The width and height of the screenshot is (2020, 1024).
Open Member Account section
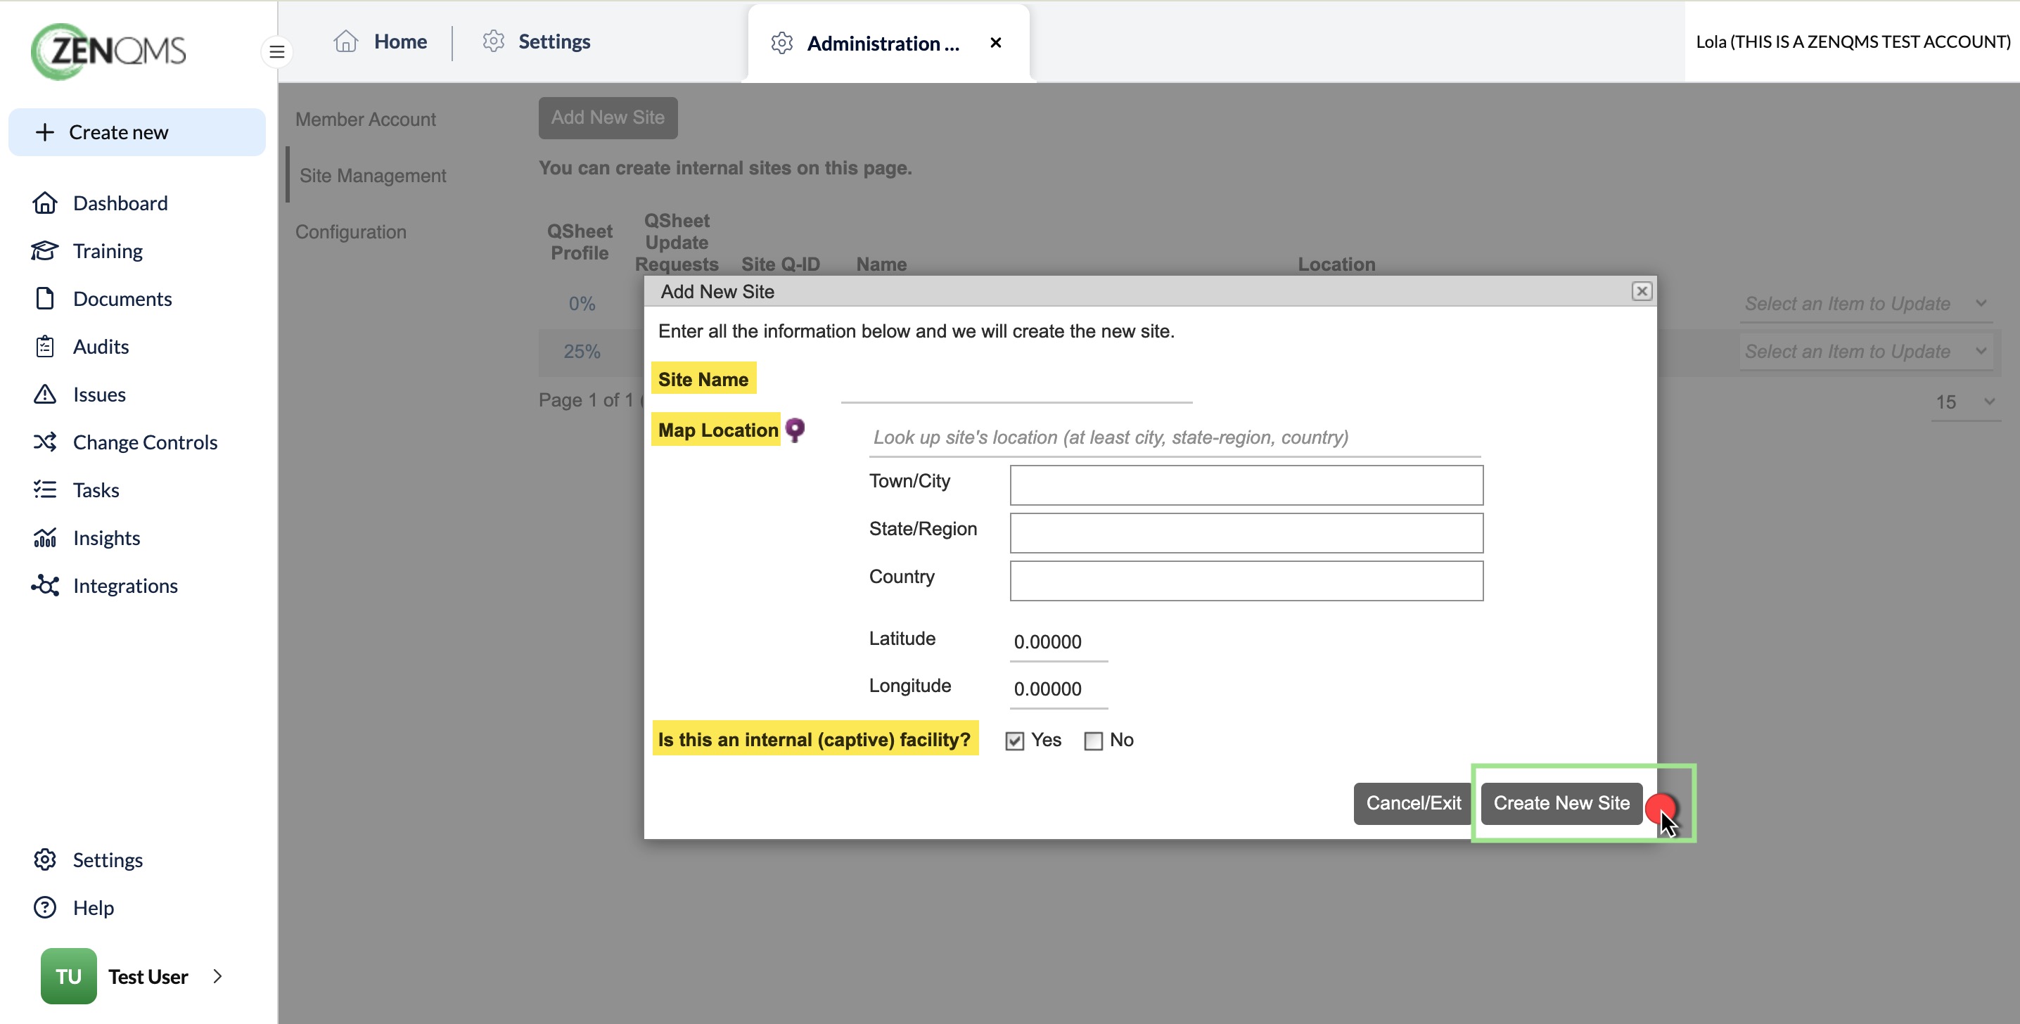coord(366,119)
